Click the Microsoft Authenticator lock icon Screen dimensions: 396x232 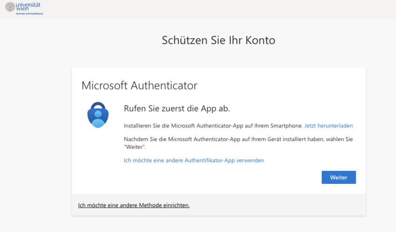[98, 115]
